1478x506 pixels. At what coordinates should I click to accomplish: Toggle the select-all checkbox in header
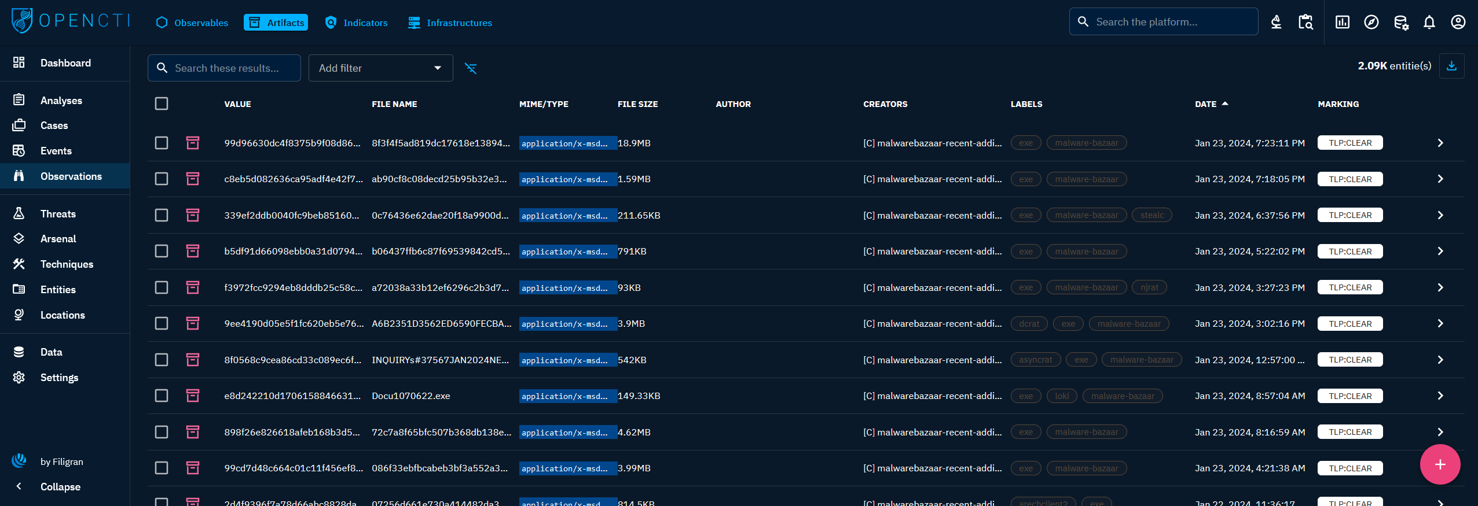point(162,104)
